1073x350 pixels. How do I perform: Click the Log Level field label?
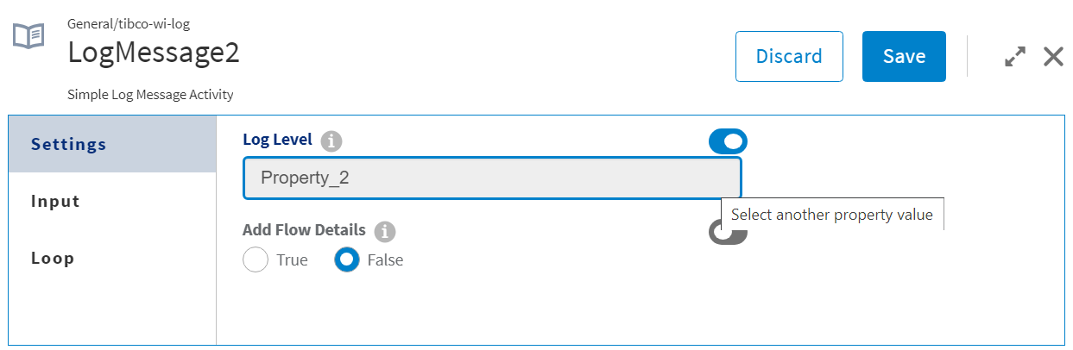tap(277, 140)
